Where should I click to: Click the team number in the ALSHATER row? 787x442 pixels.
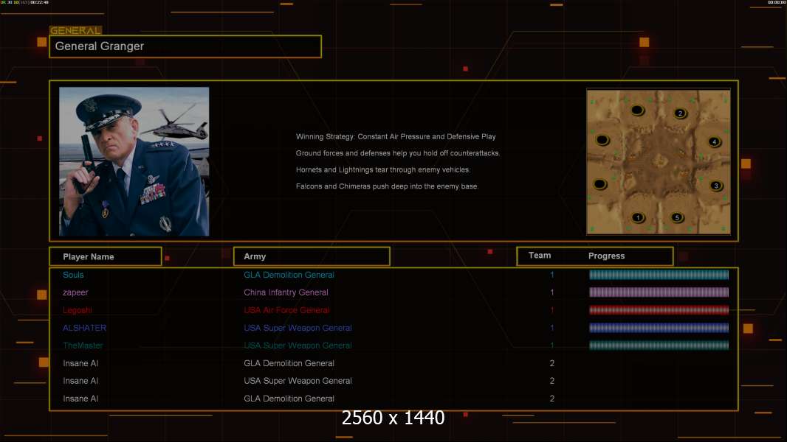coord(551,328)
